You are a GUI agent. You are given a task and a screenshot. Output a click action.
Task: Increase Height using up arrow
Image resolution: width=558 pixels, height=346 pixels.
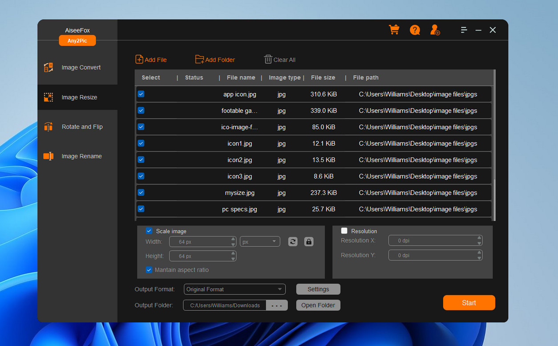(233, 253)
